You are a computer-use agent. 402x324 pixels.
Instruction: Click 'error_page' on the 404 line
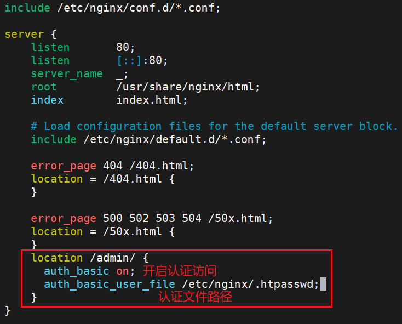click(x=64, y=166)
